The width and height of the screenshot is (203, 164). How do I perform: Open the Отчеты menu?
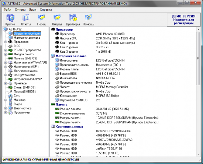point(20,10)
